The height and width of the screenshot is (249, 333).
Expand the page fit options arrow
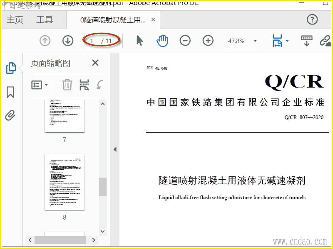(x=287, y=41)
